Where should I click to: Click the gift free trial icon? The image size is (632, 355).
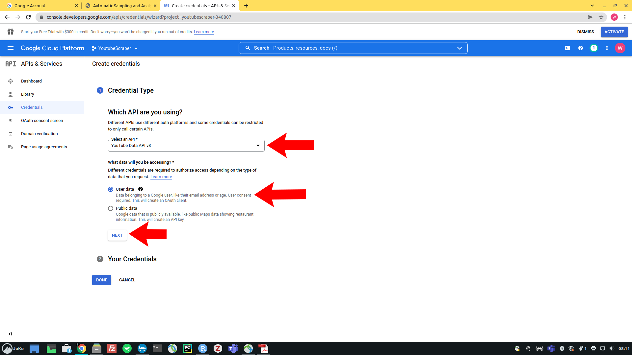tap(11, 32)
